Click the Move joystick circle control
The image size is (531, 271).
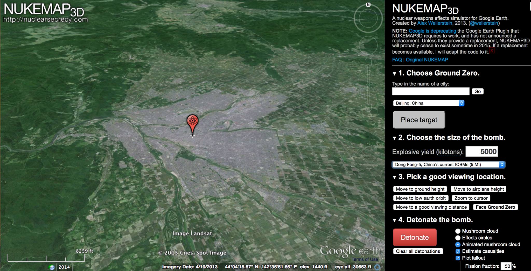point(368,45)
